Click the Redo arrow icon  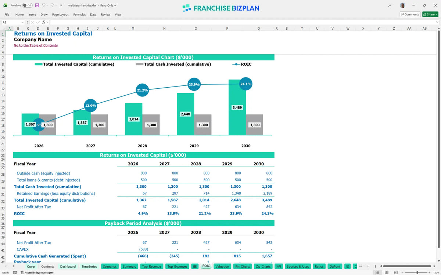52,5
